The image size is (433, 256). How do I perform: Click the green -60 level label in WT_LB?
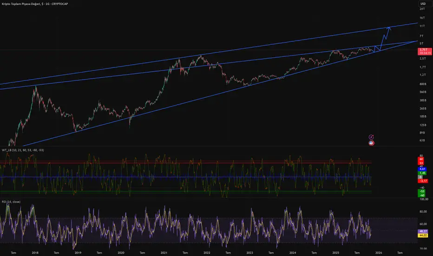[421, 195]
